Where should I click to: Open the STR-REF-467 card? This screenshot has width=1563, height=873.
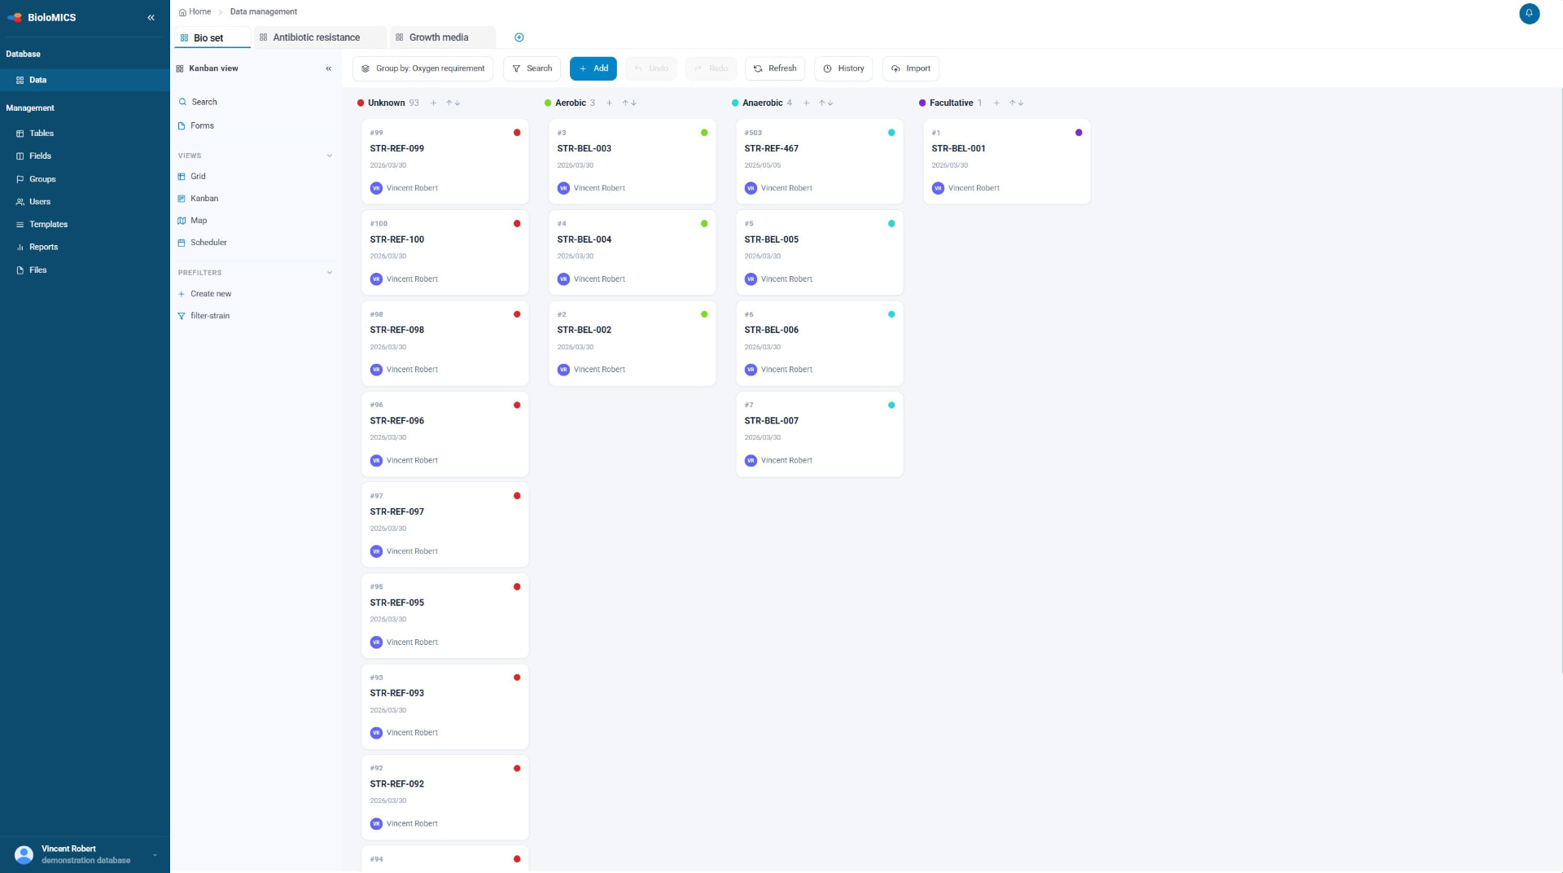coord(819,161)
